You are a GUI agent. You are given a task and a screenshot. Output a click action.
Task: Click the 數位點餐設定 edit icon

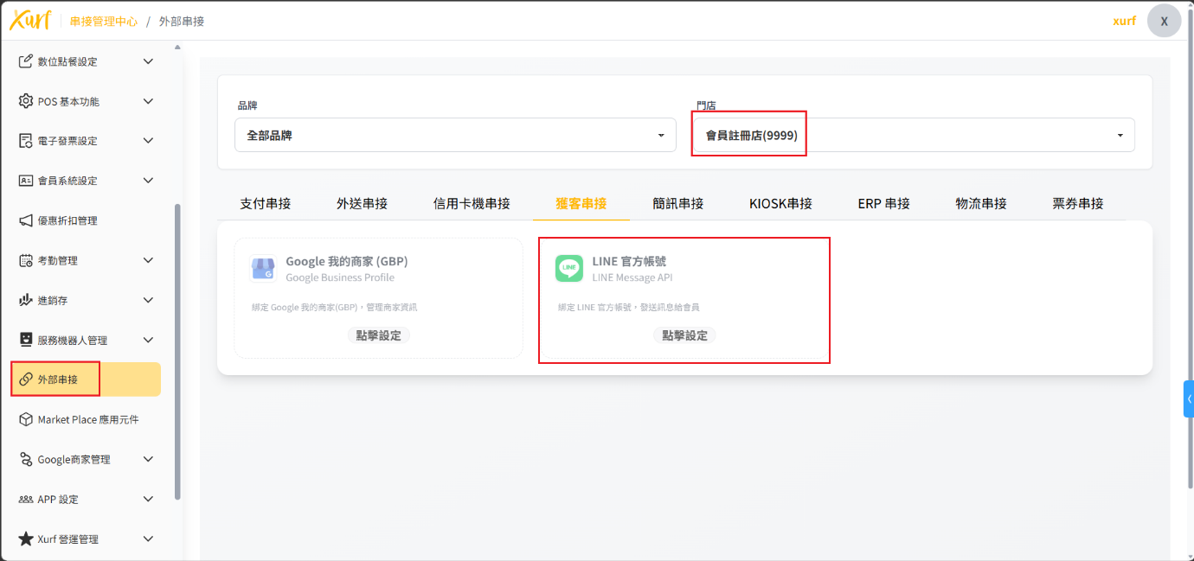point(26,61)
